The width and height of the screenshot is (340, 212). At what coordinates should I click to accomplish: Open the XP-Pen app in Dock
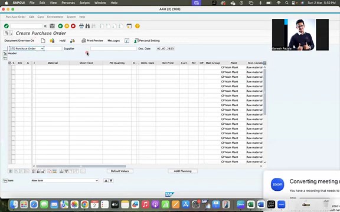(x=271, y=204)
